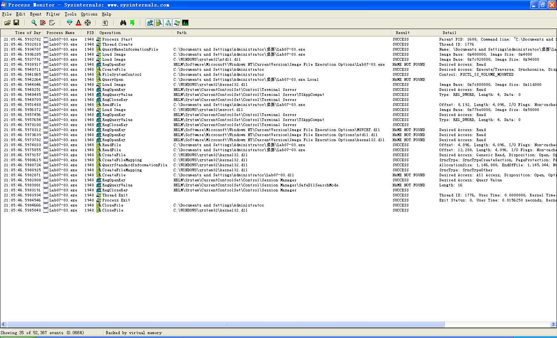Click the horizontal scrollbar right arrow
557x338 pixels.
553,324
